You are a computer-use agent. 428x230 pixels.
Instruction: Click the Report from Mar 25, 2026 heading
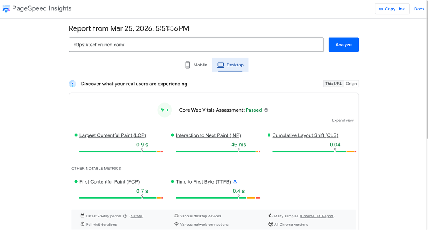click(x=129, y=28)
